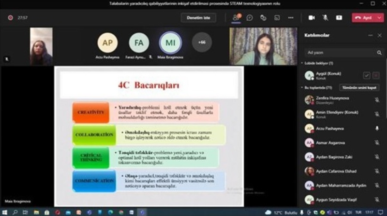Click the share content icon
Image resolution: width=387 pixels, height=216 pixels.
[x=339, y=17]
